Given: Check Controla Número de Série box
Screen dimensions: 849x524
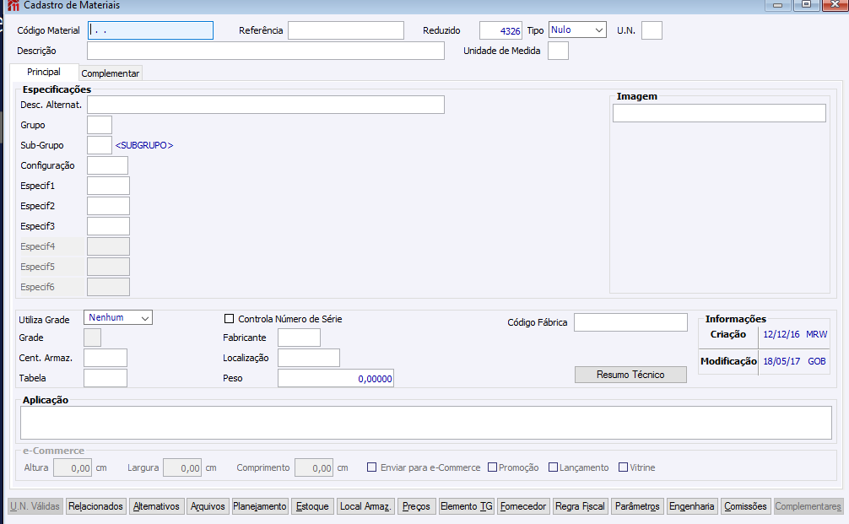Looking at the screenshot, I should coord(229,319).
